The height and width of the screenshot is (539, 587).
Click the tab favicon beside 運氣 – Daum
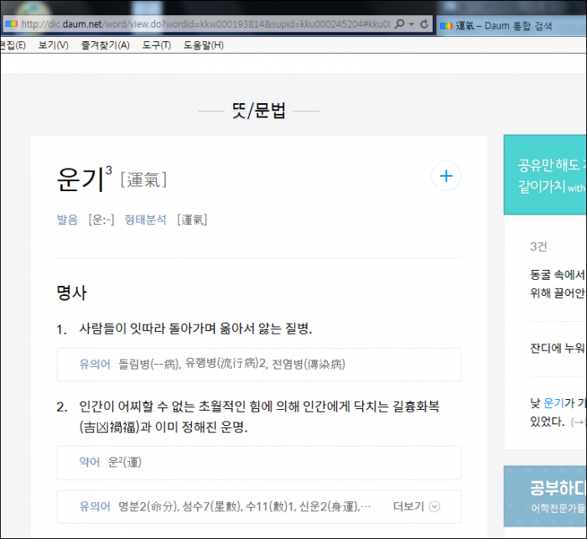click(x=446, y=26)
